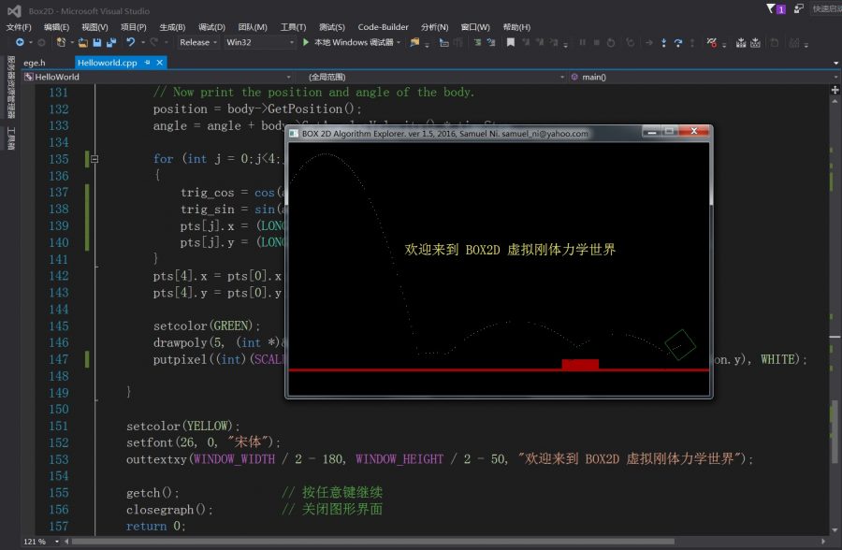Open the 工具箱 sidebar panel

coord(10,138)
